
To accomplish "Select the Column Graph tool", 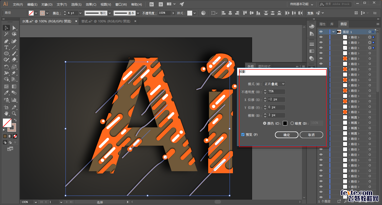I will click(x=14, y=100).
